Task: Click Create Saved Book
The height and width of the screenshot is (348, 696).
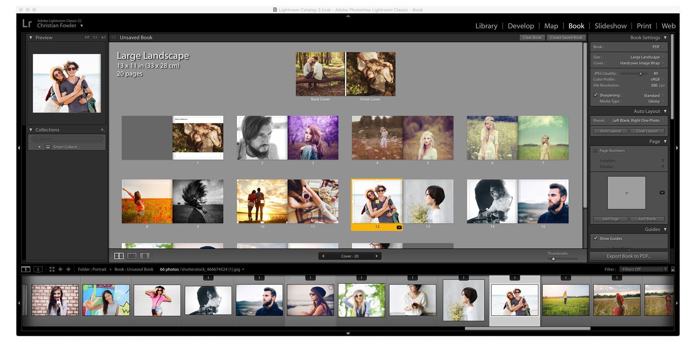Action: [566, 37]
